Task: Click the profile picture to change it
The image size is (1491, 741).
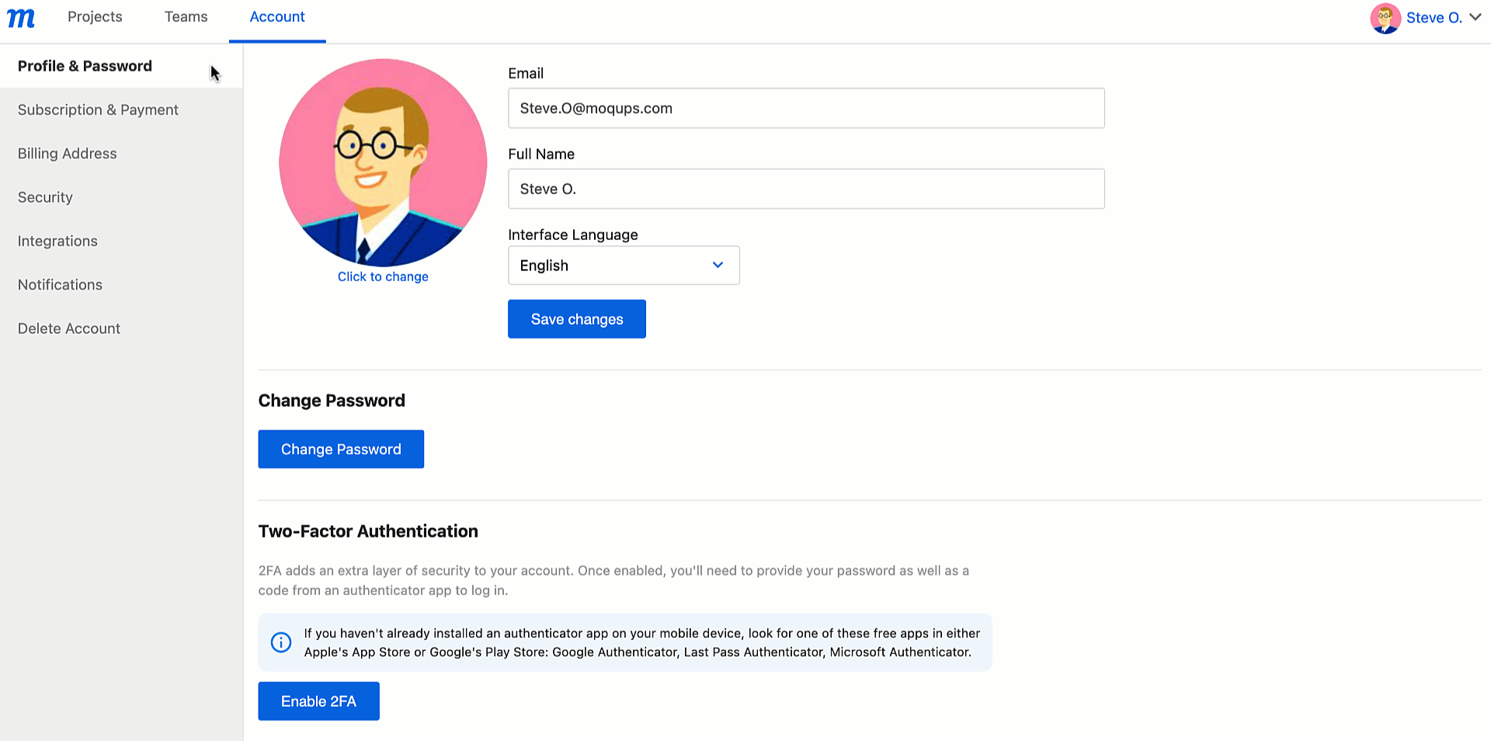Action: pyautogui.click(x=383, y=163)
